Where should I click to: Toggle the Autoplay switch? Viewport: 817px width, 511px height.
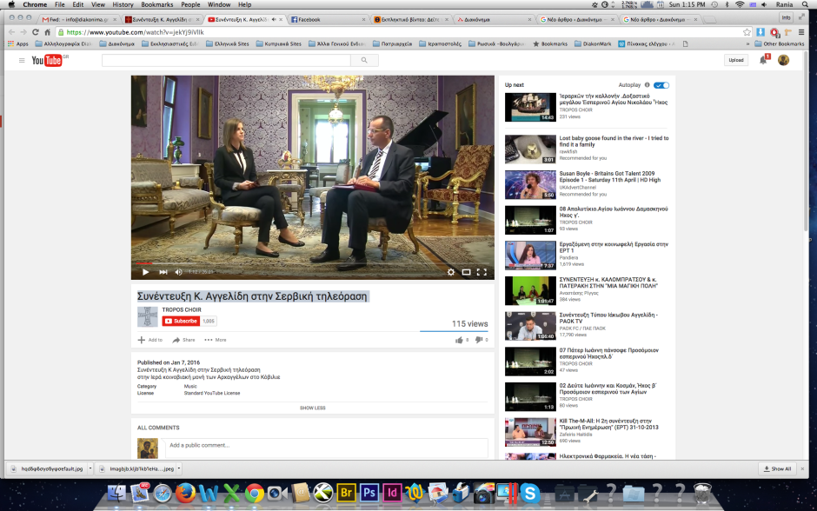coord(661,85)
